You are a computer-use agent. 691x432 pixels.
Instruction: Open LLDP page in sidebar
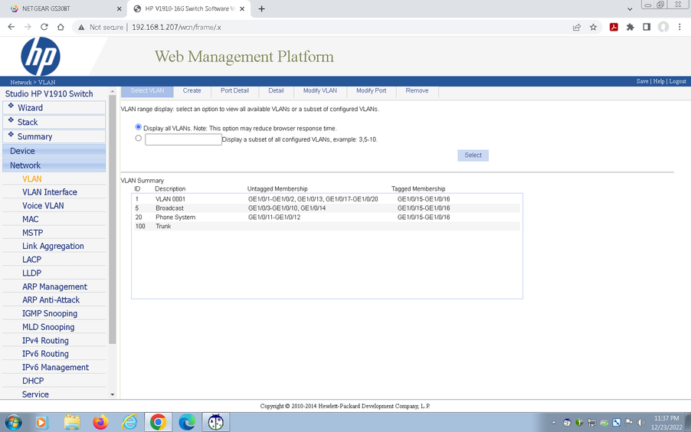tap(31, 273)
